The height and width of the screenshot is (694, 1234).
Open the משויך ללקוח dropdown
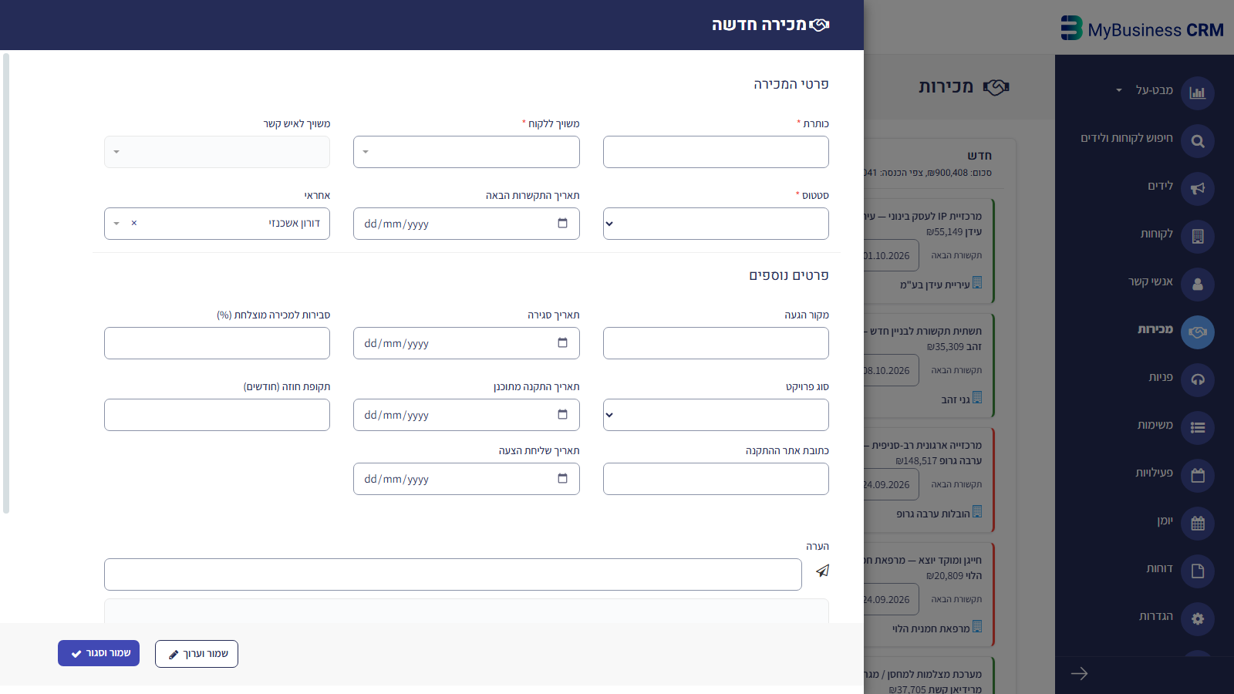(467, 152)
